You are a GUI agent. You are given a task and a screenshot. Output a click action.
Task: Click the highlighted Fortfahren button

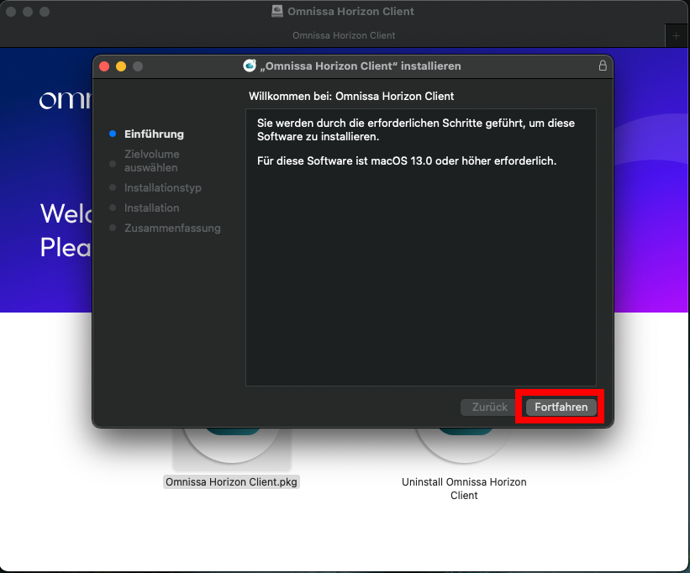tap(560, 407)
